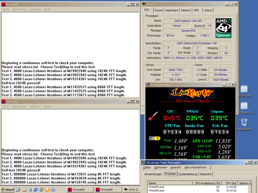Select Prime95.exe row with CPU time 0:14:10

tap(198, 190)
